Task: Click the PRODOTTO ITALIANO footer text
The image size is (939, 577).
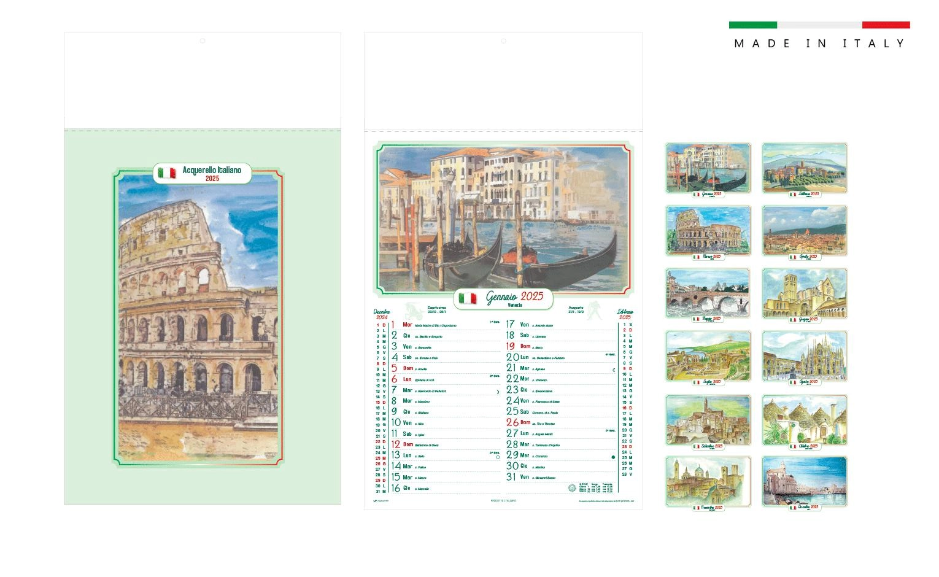Action: tap(503, 500)
